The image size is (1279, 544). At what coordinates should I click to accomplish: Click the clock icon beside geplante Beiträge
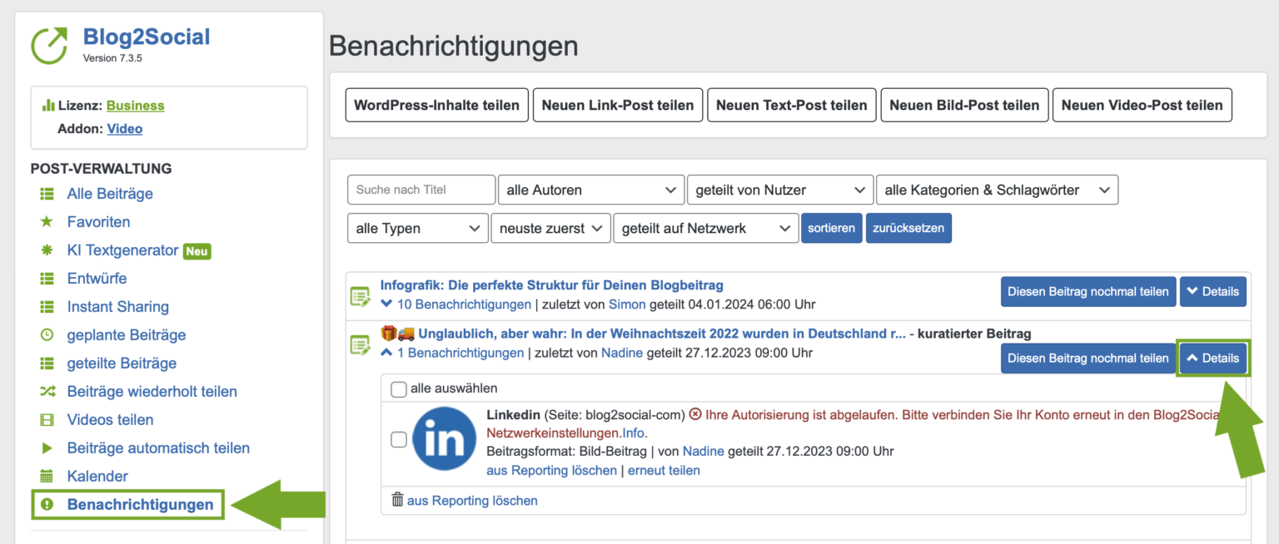47,335
